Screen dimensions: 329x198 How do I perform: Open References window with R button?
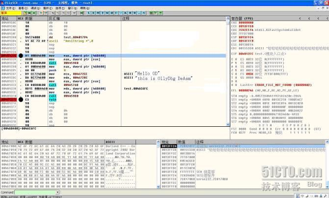click(x=135, y=13)
